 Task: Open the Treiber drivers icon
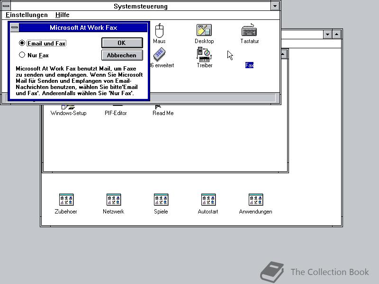point(204,54)
